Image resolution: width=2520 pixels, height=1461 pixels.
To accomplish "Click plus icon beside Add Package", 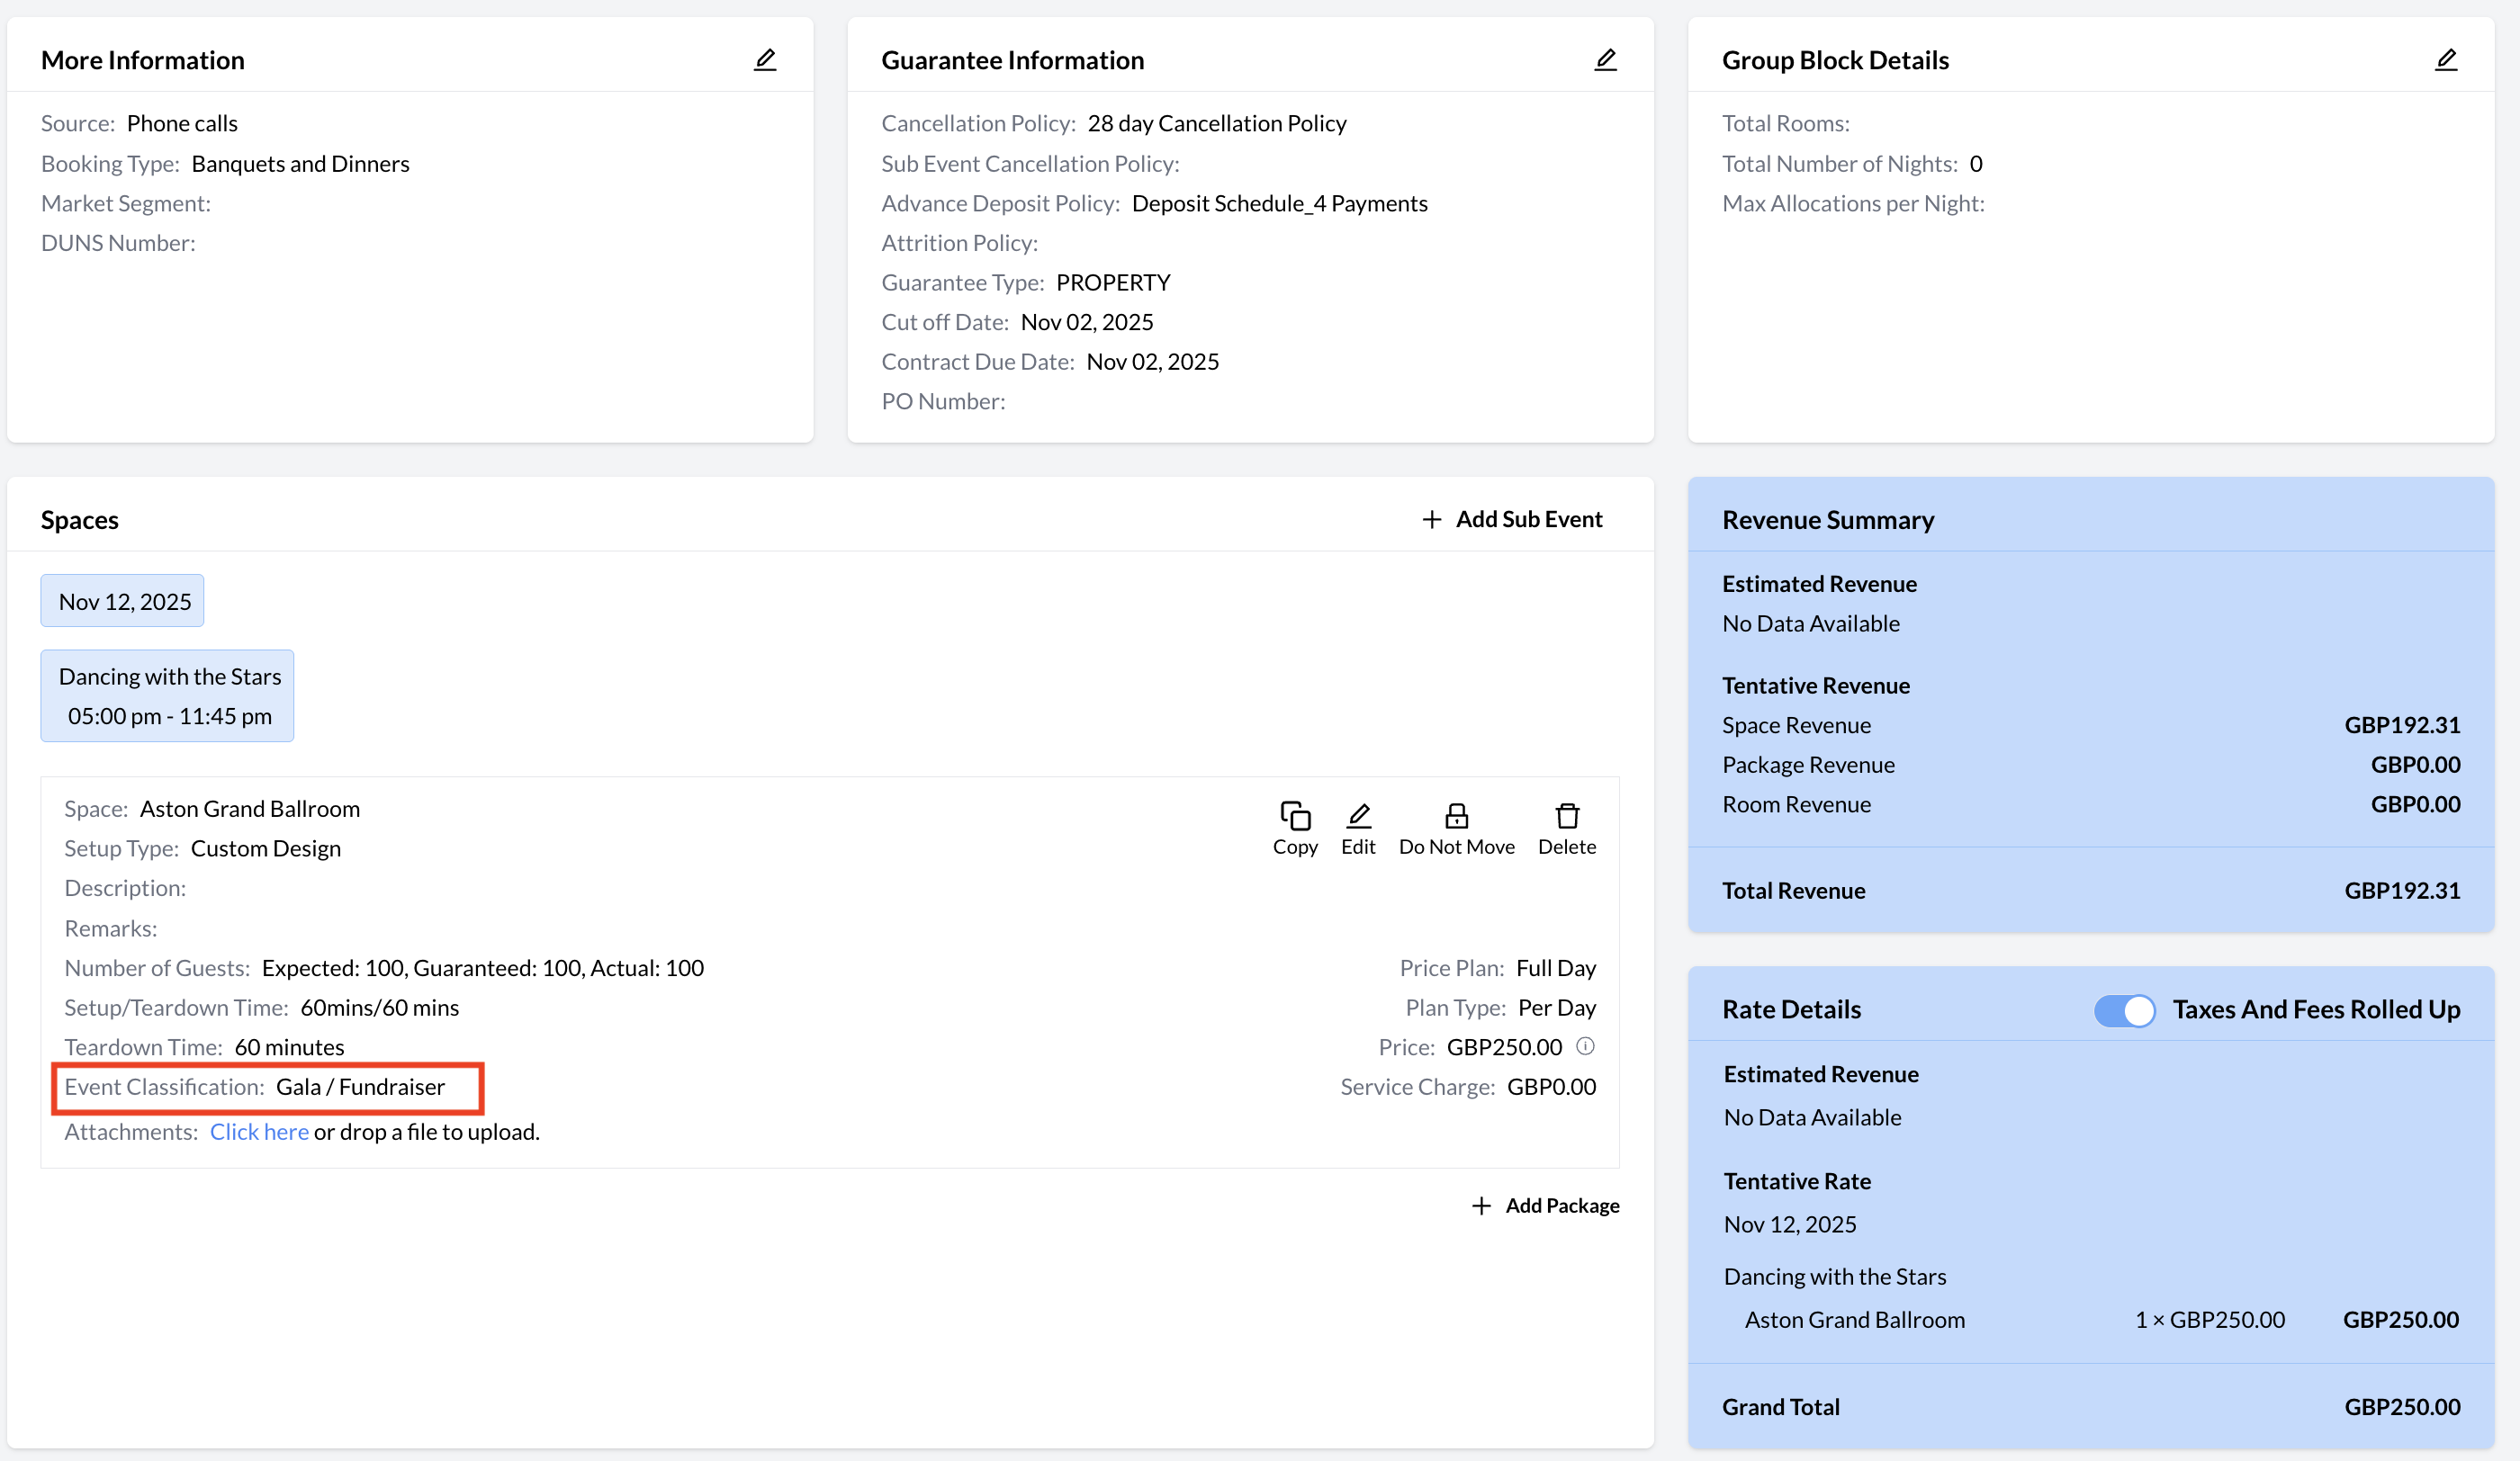I will [x=1481, y=1206].
